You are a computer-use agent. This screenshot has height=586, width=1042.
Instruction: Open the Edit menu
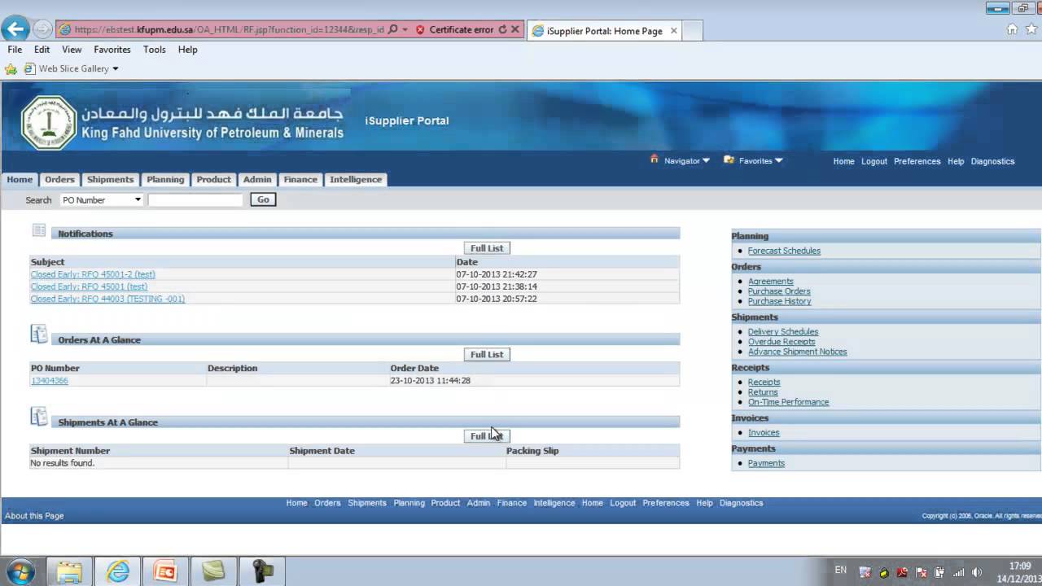point(42,50)
